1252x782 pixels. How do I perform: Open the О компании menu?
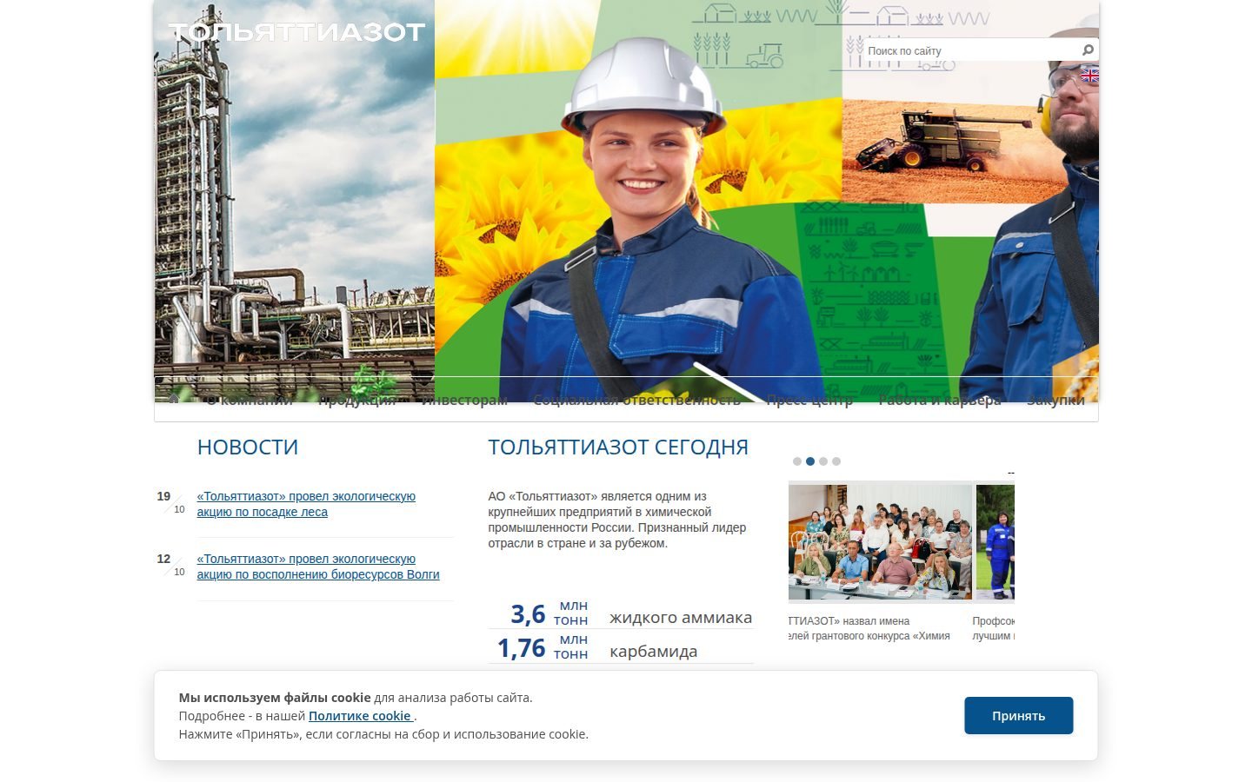[x=250, y=400]
